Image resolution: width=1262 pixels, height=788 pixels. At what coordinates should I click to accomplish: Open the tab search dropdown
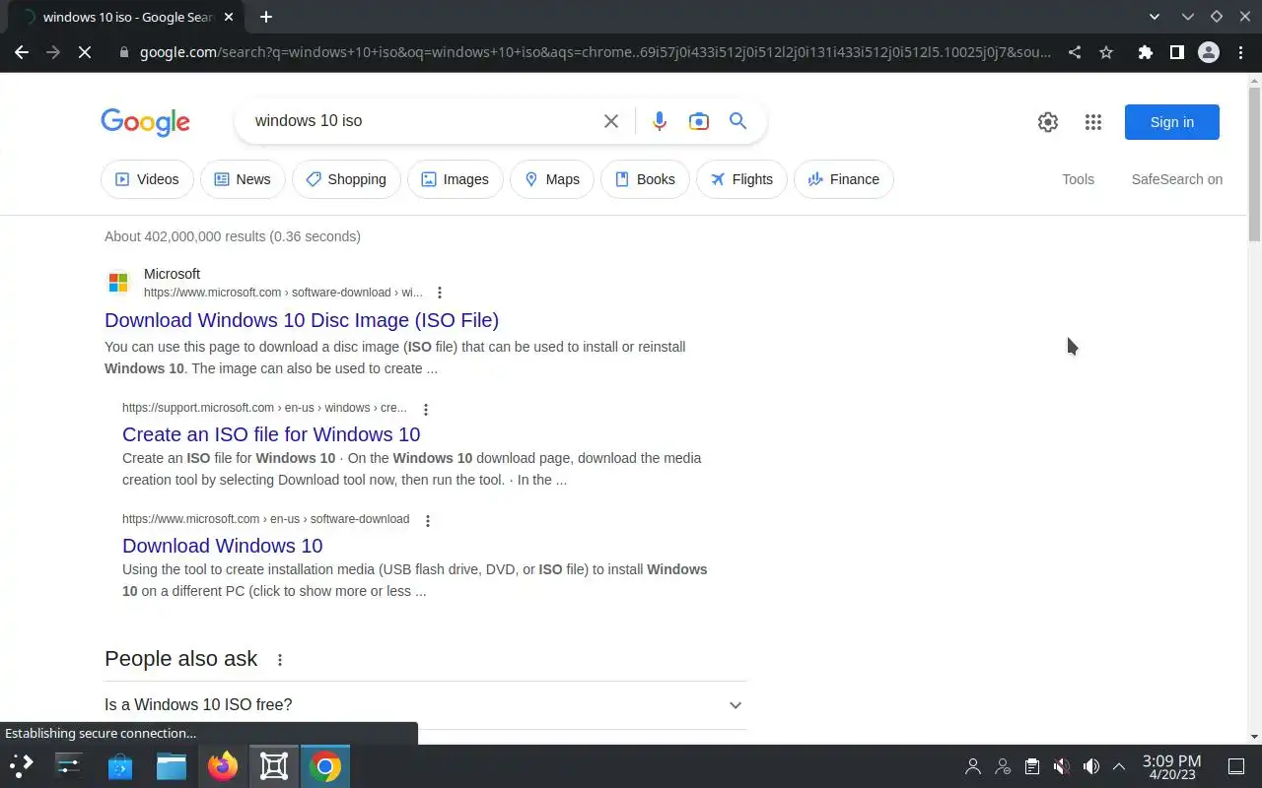pyautogui.click(x=1155, y=17)
